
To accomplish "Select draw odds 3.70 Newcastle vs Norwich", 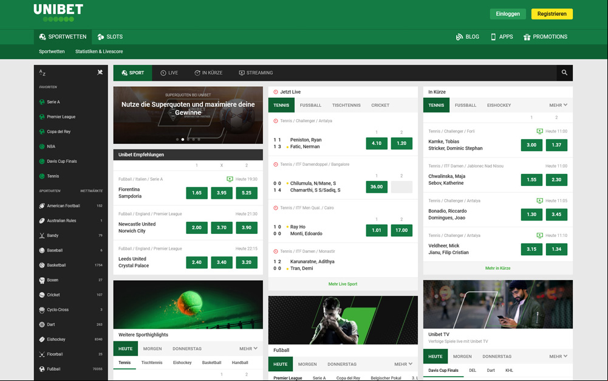I will (222, 228).
